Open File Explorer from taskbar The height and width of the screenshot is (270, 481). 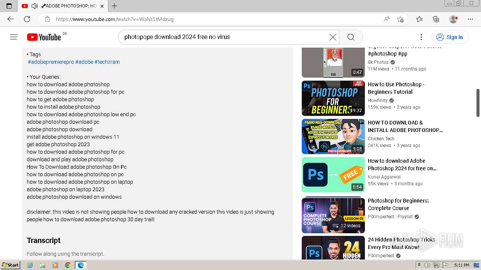[x=42, y=265]
